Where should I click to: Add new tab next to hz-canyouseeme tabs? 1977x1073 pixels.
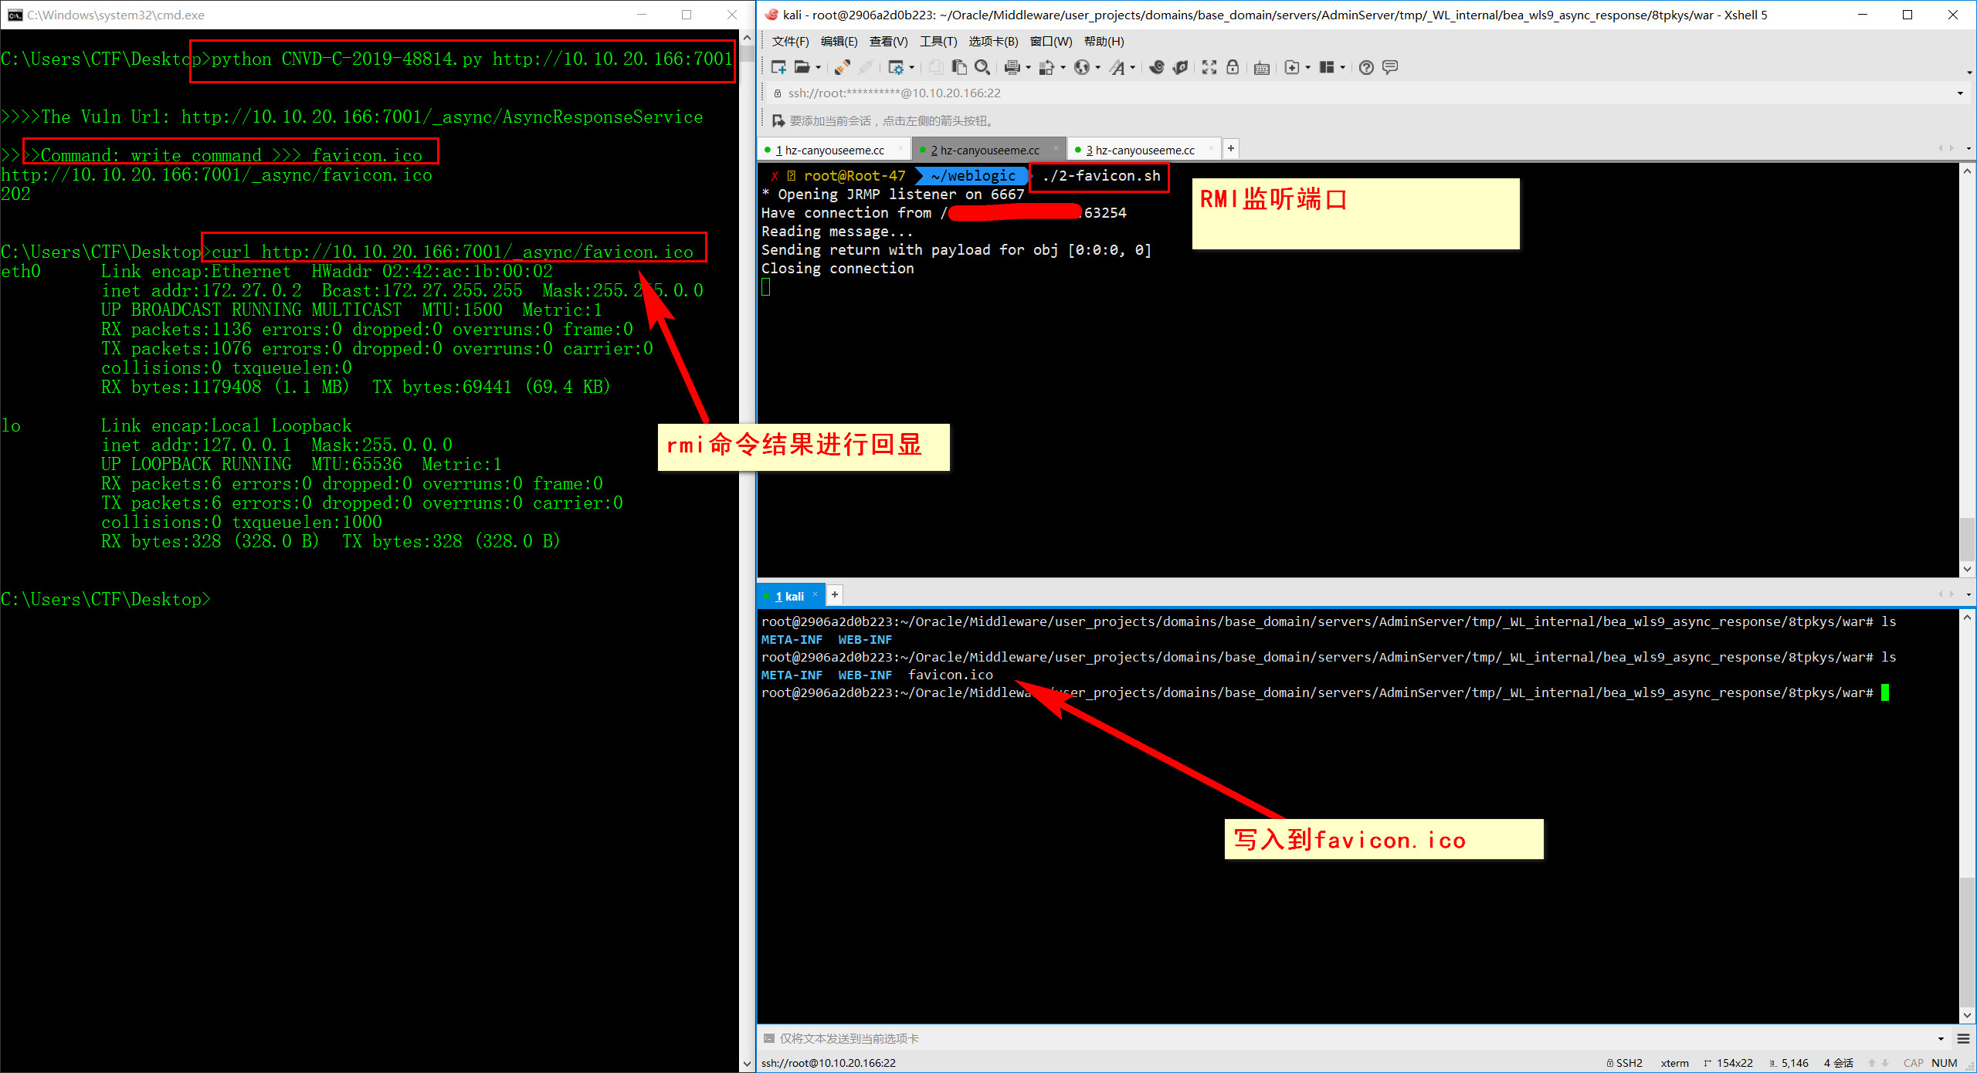1231,148
